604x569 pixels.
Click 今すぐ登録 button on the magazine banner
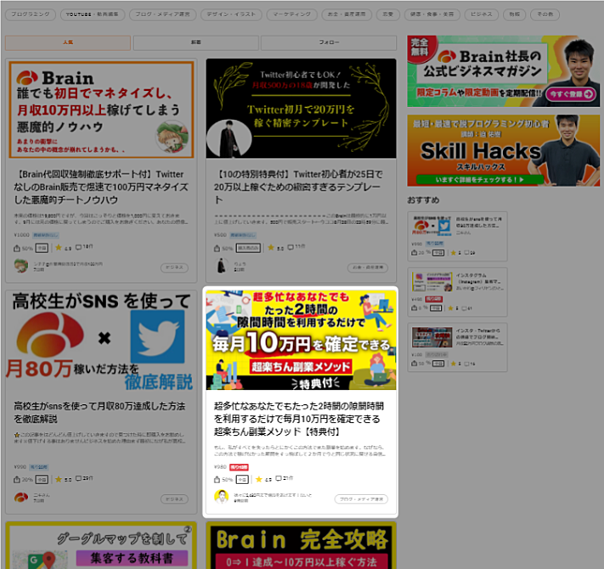(571, 94)
